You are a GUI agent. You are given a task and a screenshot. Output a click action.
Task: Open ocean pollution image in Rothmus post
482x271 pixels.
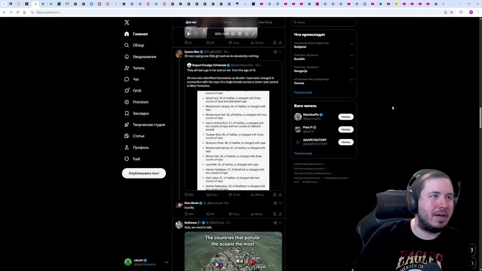[233, 251]
